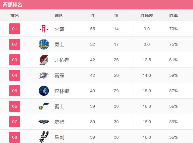The height and width of the screenshot is (143, 193).
Task: Select the 森林狼 team name
Action: [x=62, y=91]
